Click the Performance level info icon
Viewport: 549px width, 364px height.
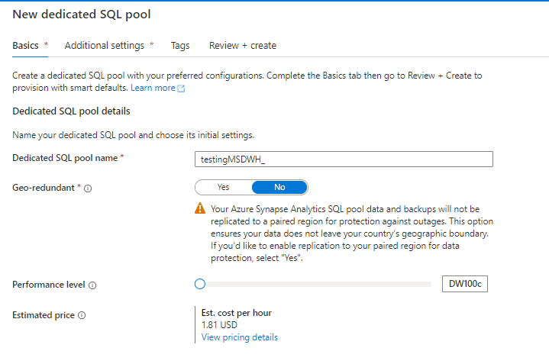tap(92, 285)
